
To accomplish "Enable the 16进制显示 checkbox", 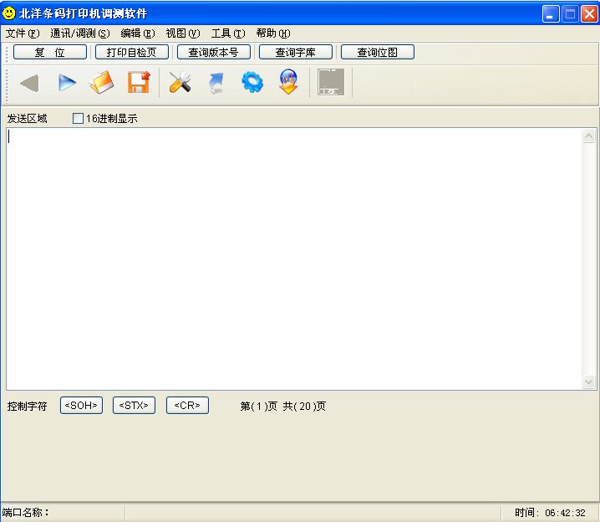I will click(79, 119).
